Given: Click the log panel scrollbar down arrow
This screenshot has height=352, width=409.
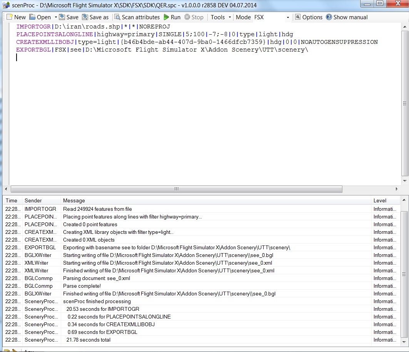Looking at the screenshot, I should coord(404,342).
